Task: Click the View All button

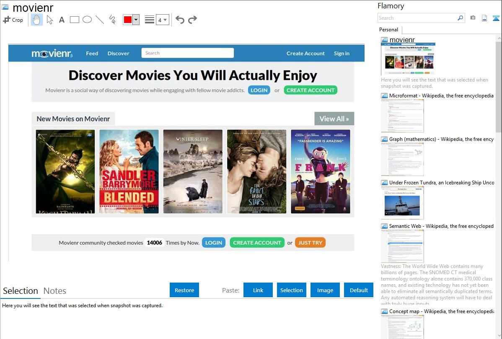Action: click(334, 119)
